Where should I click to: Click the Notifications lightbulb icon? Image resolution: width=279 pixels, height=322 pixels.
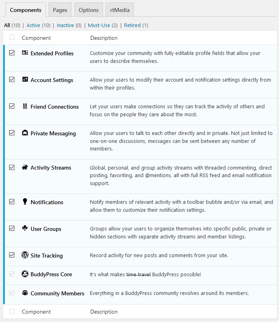25,201
